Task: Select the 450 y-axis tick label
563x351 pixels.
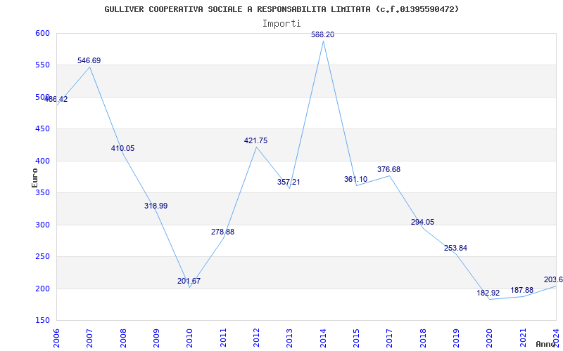Action: [x=42, y=129]
